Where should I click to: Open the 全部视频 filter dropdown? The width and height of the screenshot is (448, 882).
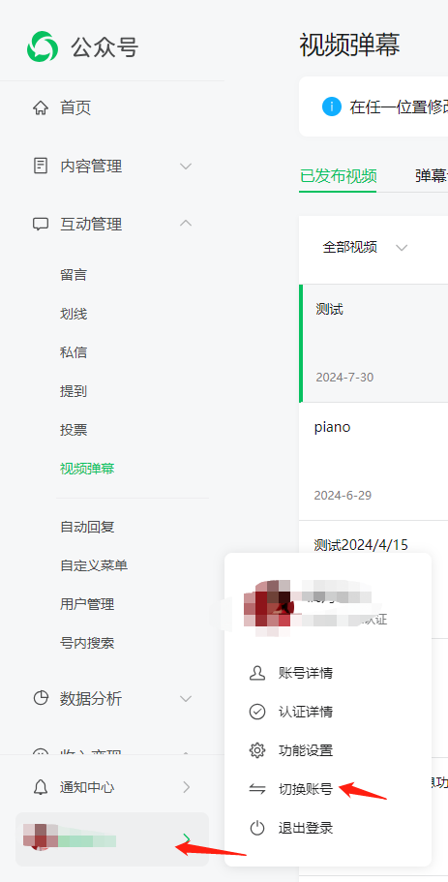tap(364, 248)
